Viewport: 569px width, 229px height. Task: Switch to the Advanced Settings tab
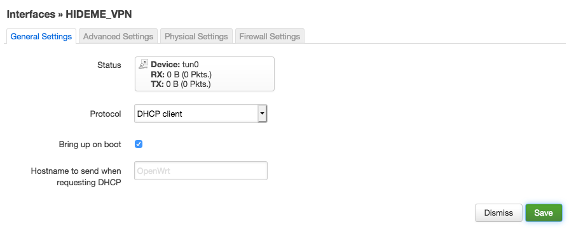118,36
